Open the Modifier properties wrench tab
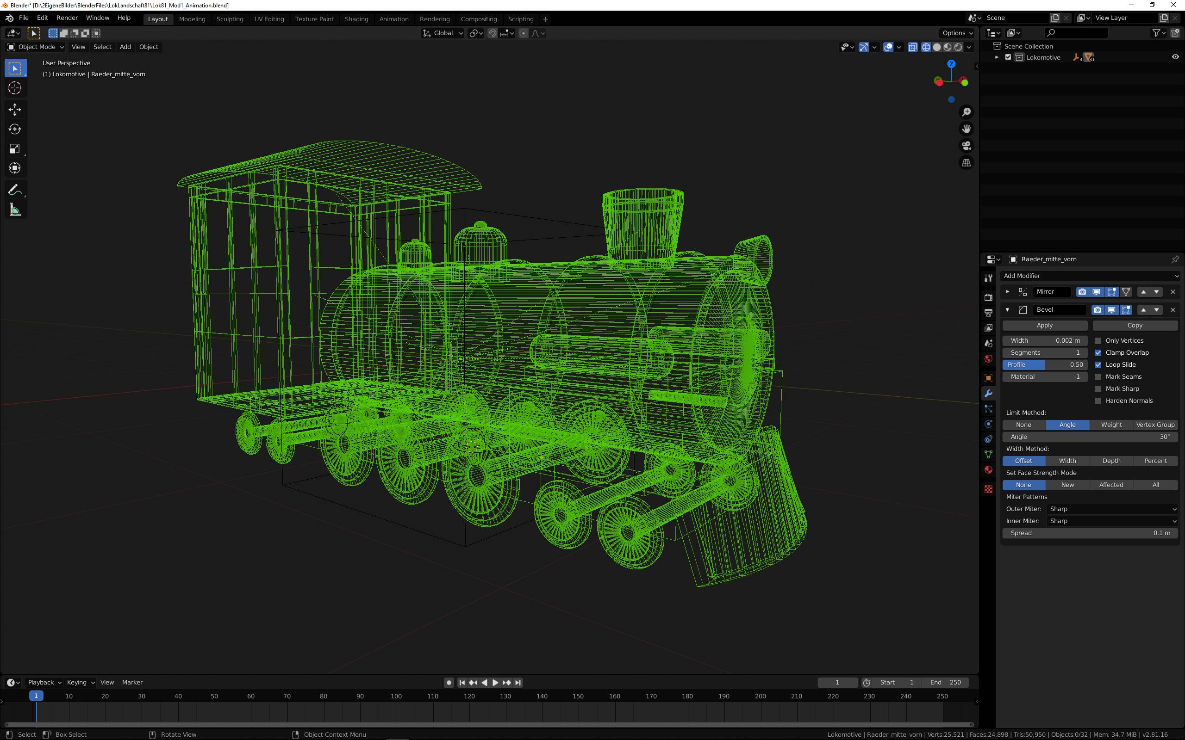Viewport: 1185px width, 740px height. [x=988, y=394]
